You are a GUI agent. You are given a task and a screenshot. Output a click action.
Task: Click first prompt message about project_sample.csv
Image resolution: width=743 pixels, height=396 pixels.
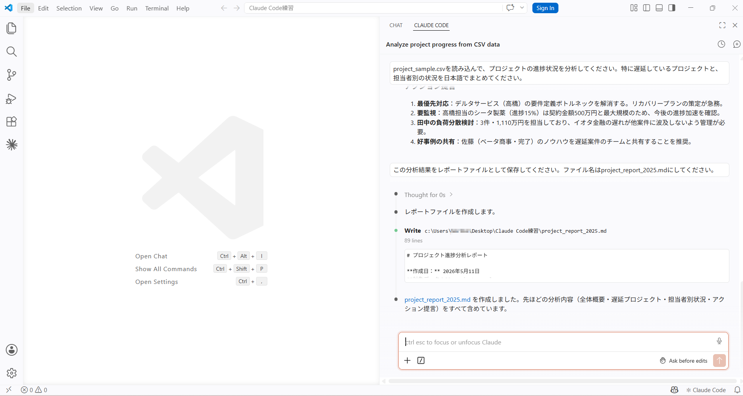(x=559, y=73)
